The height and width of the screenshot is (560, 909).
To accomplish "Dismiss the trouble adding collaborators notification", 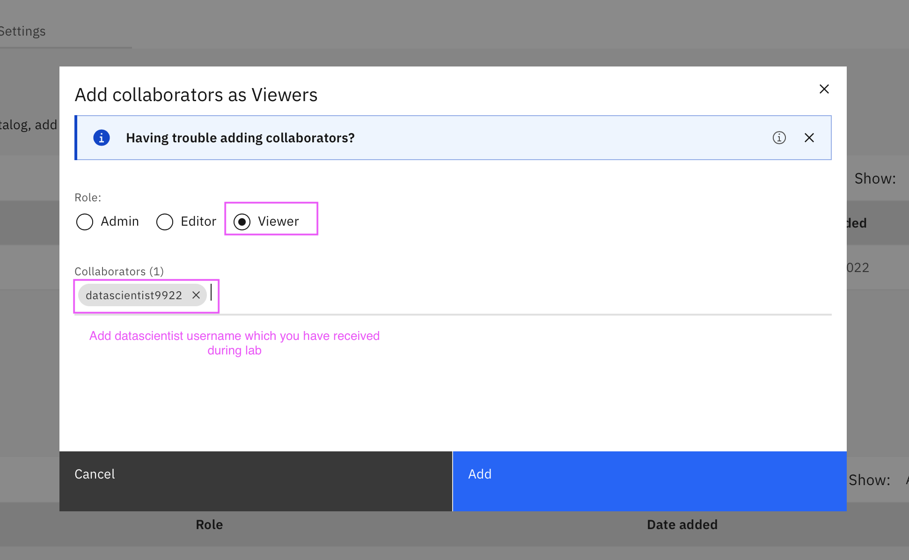I will tap(809, 138).
